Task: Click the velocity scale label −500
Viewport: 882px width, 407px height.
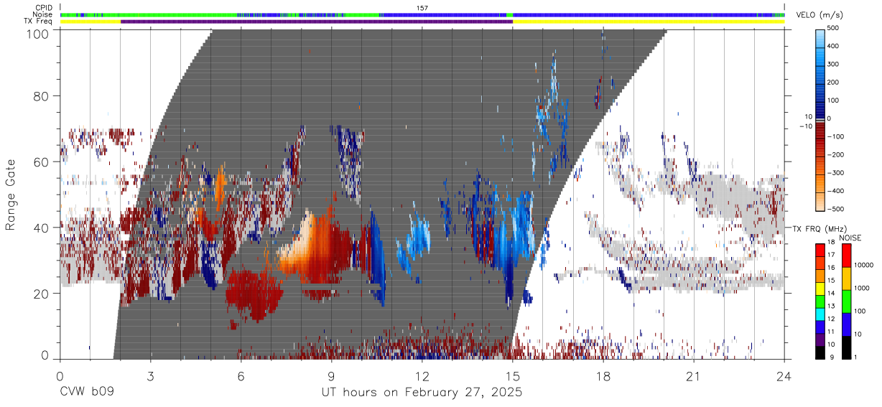Action: coord(837,209)
